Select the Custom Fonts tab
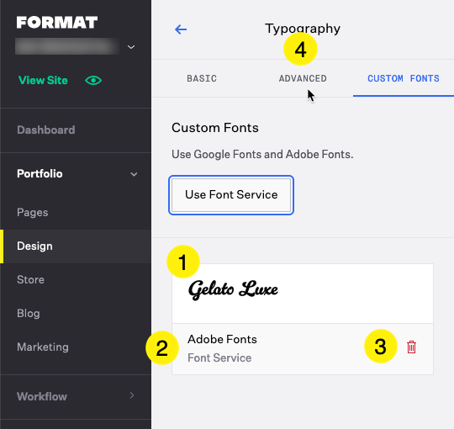454x429 pixels. [x=404, y=78]
